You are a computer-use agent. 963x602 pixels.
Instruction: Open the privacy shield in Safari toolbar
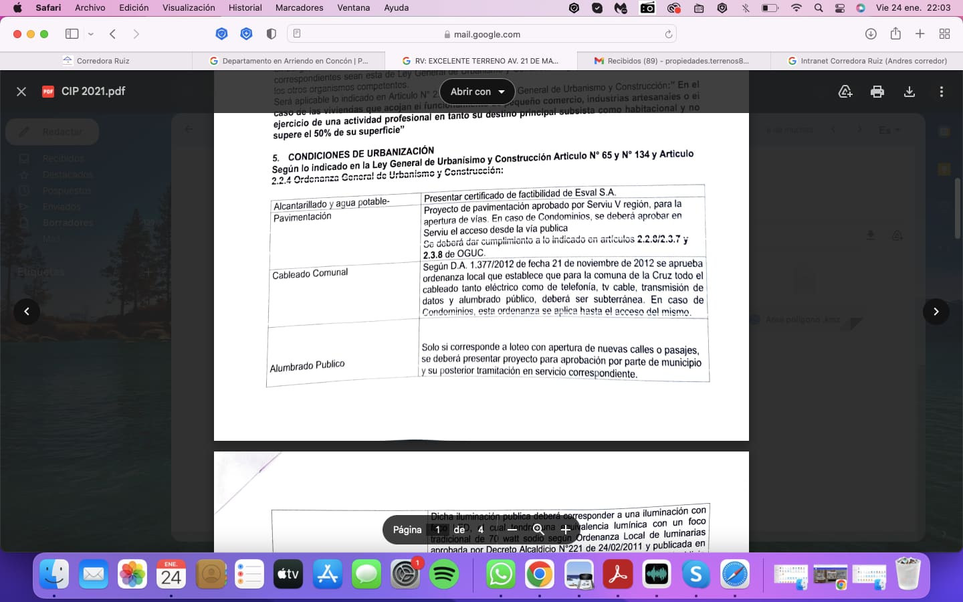pos(271,34)
